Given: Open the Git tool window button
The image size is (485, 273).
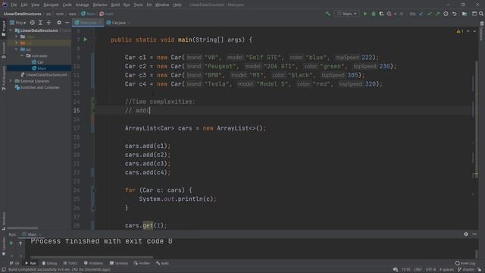Looking at the screenshot, I should click(x=14, y=263).
